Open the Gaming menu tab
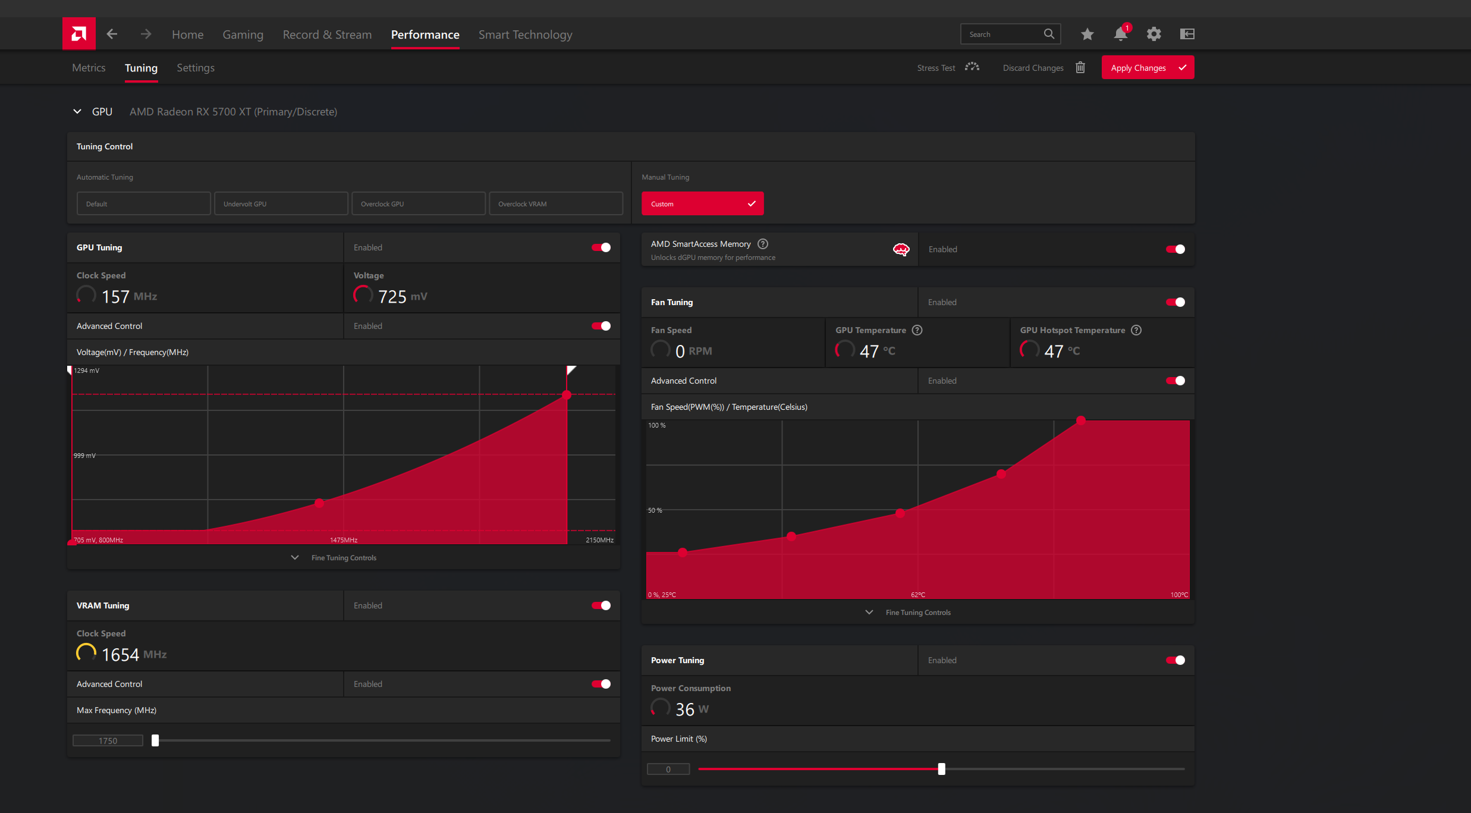 243,34
